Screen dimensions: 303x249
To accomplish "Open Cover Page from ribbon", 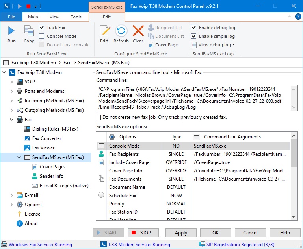I will [163, 45].
